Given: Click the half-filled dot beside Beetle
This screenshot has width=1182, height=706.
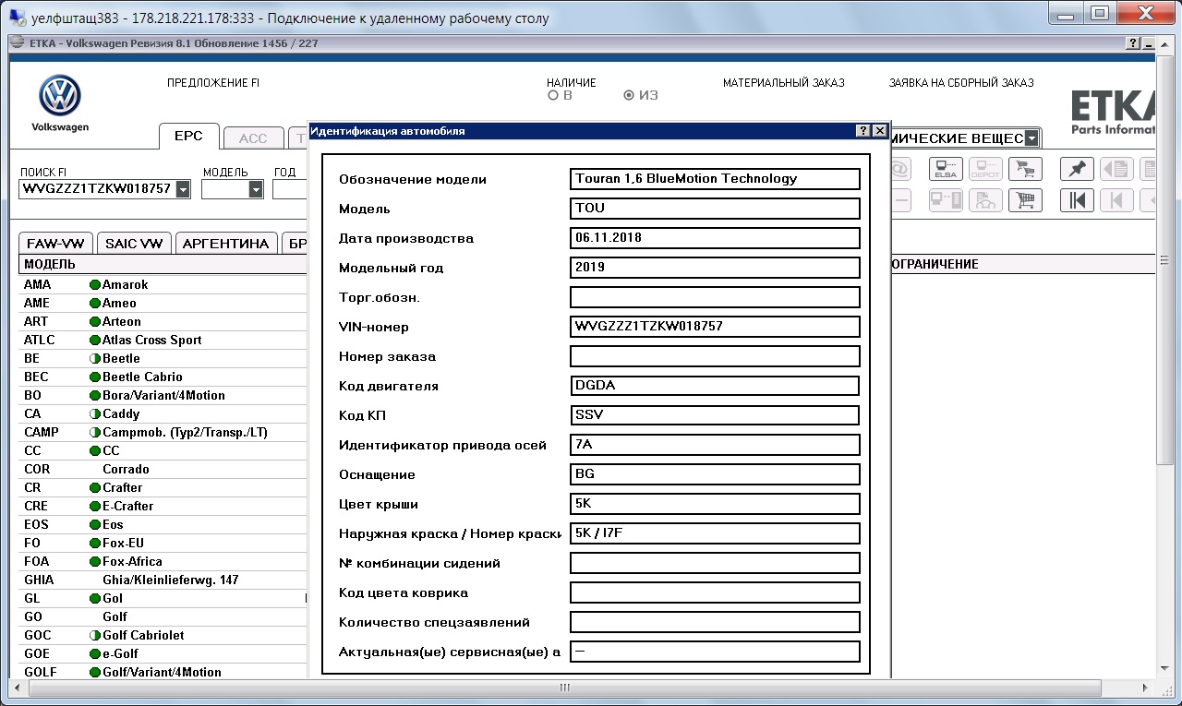Looking at the screenshot, I should (x=94, y=359).
